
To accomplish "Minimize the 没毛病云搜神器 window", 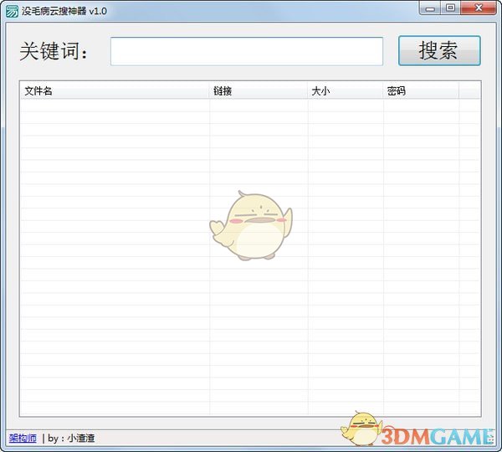I will pyautogui.click(x=430, y=8).
